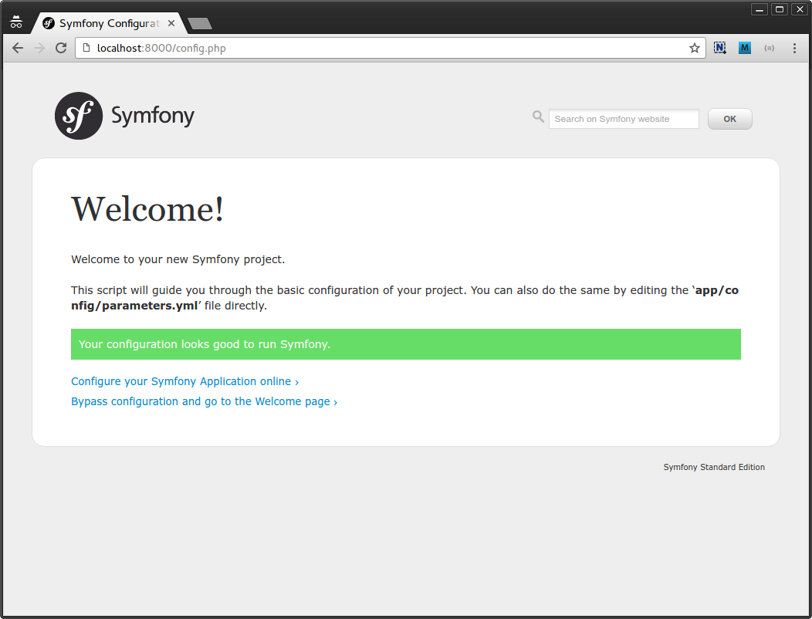Click the incognito icon in the title bar
Image resolution: width=812 pixels, height=619 pixels.
(x=16, y=22)
